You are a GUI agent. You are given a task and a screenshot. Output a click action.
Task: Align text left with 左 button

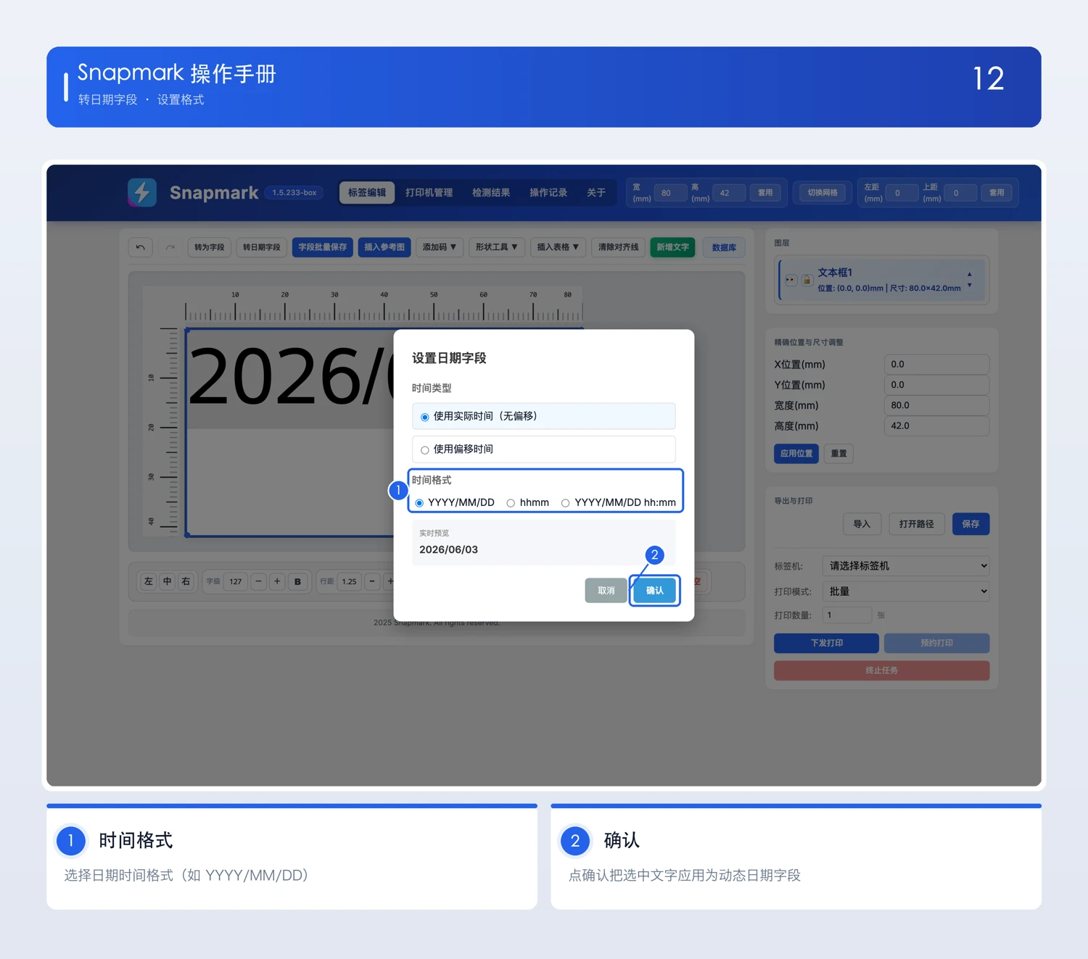click(149, 581)
